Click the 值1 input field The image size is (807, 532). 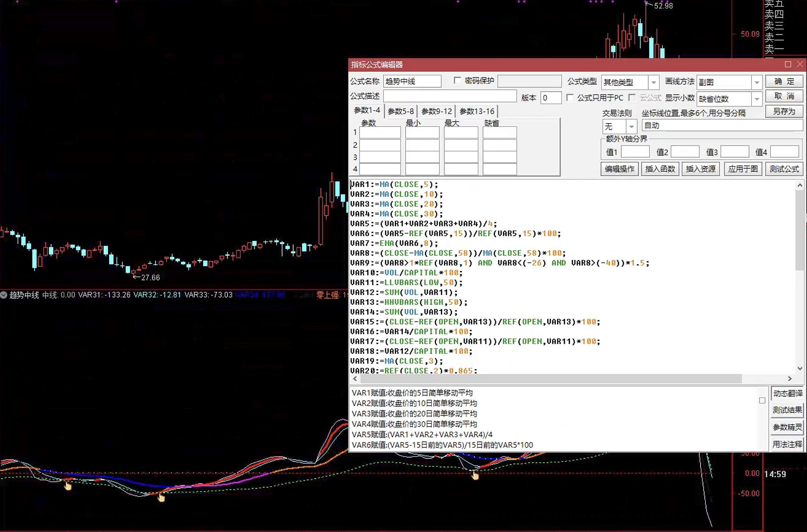(x=635, y=152)
